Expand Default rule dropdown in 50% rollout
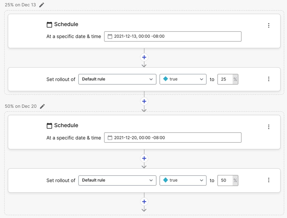 point(117,180)
